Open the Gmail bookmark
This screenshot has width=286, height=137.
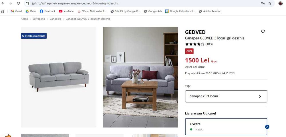tap(16, 11)
